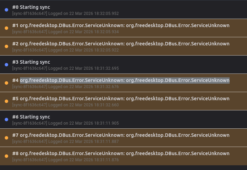Click the timestamp line ending 18:31:32.660
247x170 pixels.
(65, 105)
